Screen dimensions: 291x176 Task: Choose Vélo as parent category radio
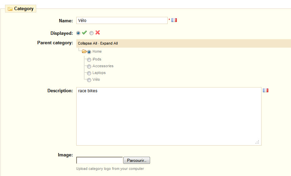tap(89, 80)
